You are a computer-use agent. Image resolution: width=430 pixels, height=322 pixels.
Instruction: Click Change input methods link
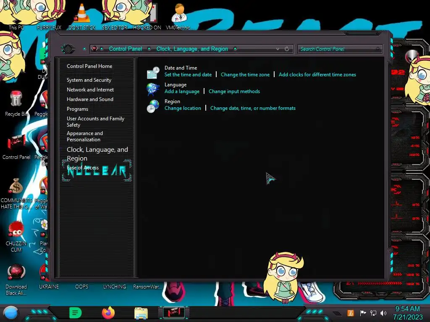pos(234,91)
